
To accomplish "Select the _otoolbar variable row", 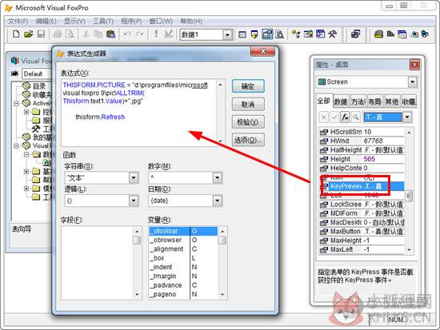I will click(183, 231).
